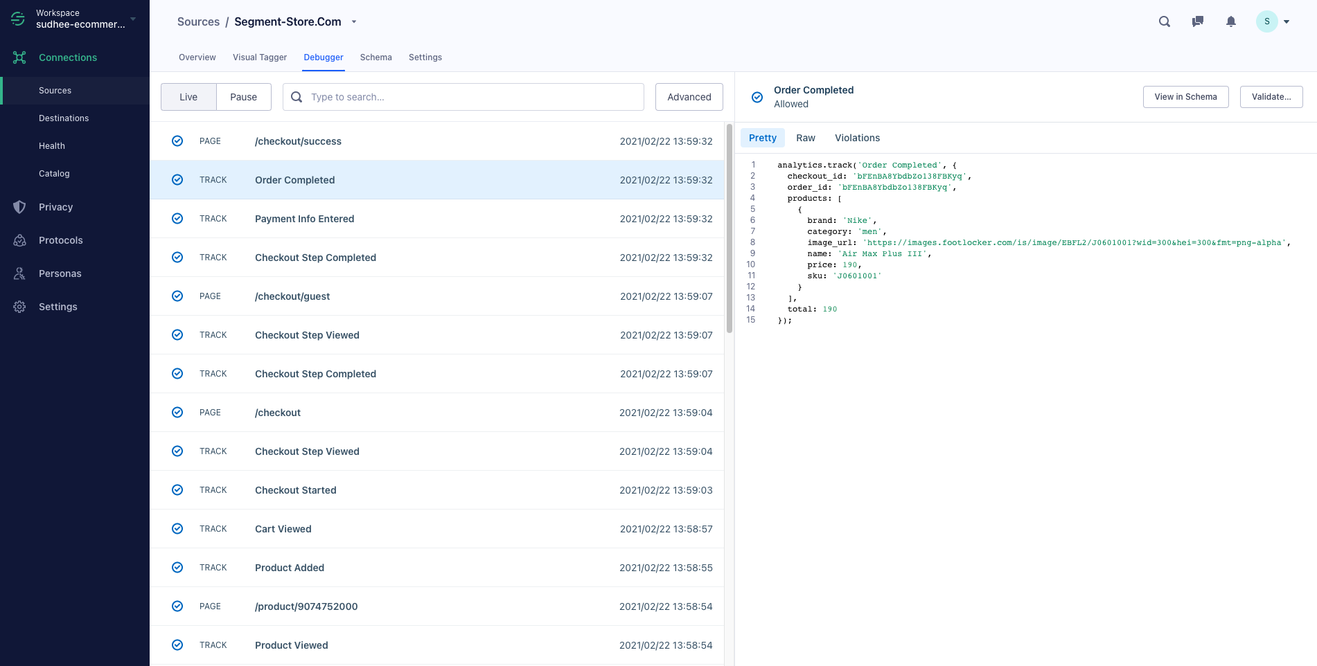
Task: Click Connections icon in sidebar
Action: pos(19,57)
